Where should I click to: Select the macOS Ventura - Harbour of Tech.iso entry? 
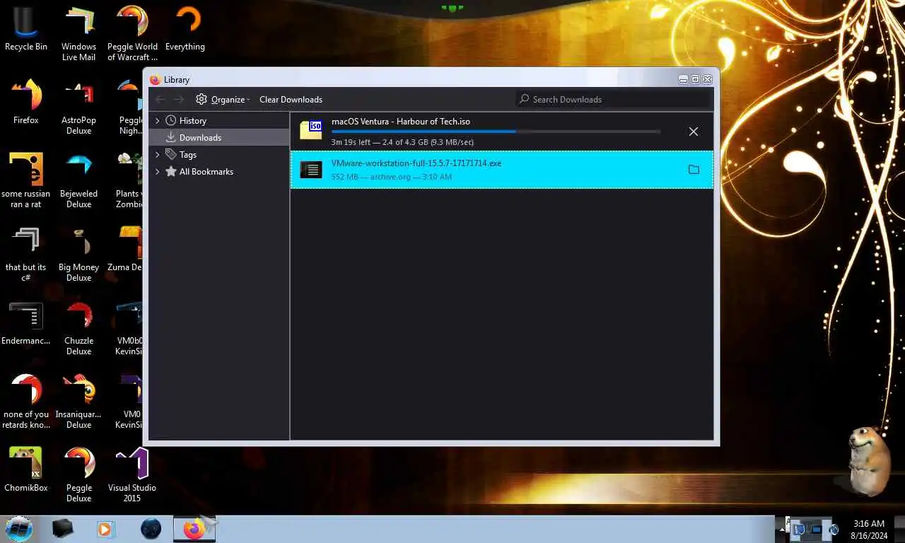click(501, 132)
